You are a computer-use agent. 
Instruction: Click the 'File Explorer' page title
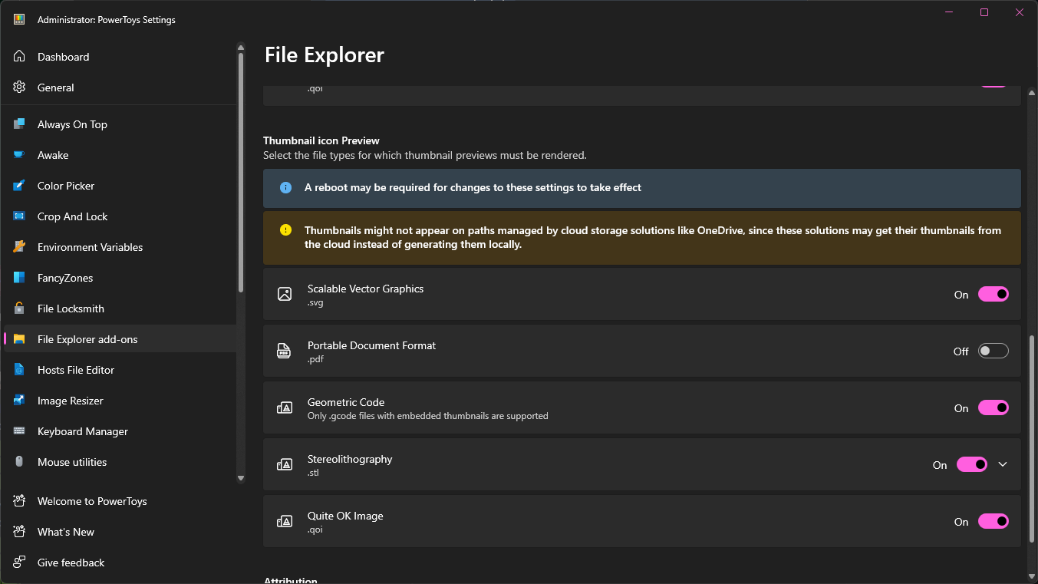325,55
